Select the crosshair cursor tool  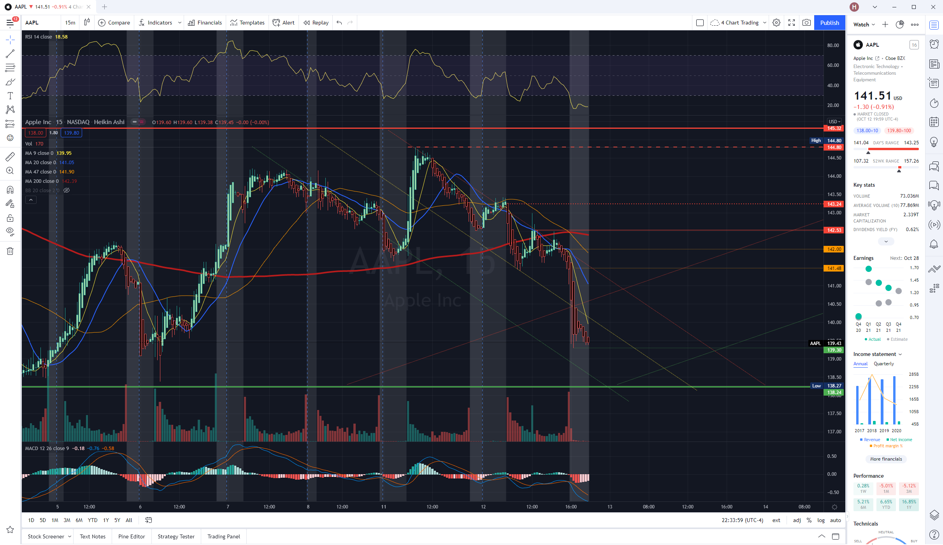pyautogui.click(x=11, y=40)
